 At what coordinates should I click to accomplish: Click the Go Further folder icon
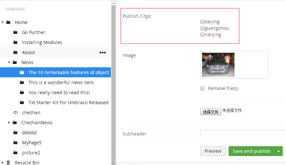pyautogui.click(x=16, y=32)
